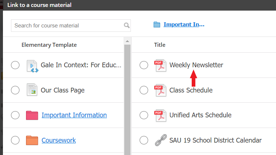This screenshot has height=155, width=276.
Task: Select the Class Schedule radio button
Action: (x=144, y=90)
